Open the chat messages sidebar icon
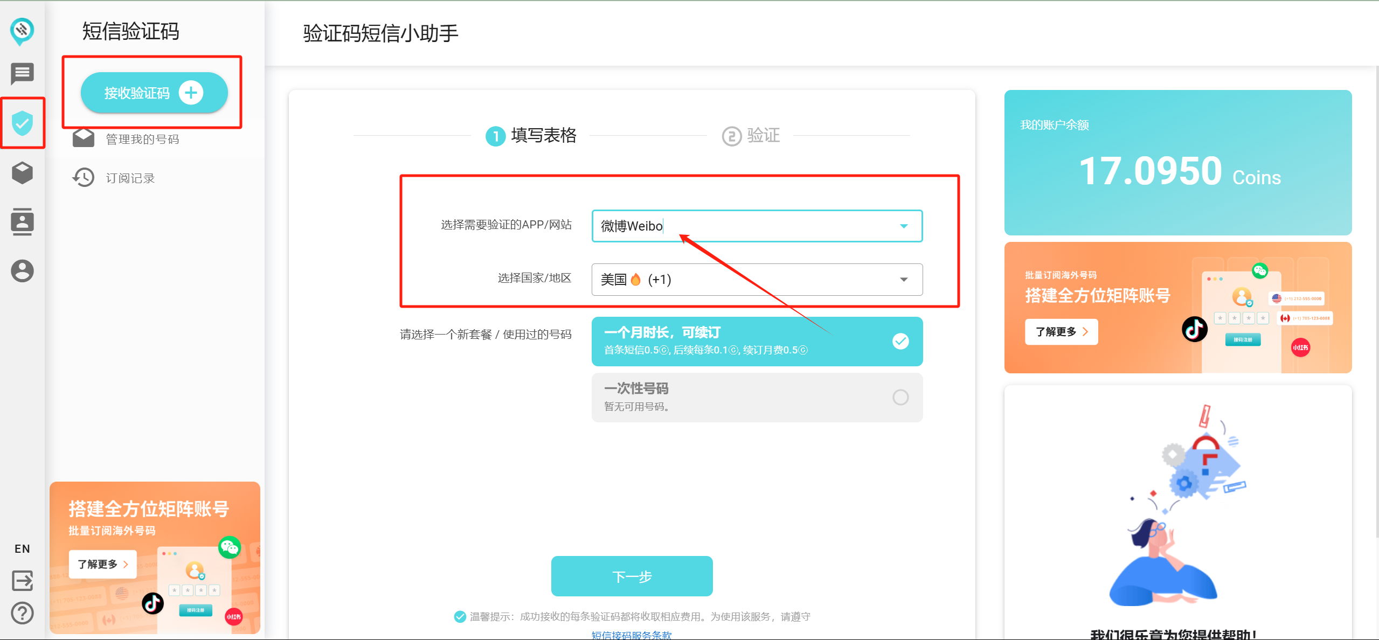1379x640 pixels. point(22,74)
